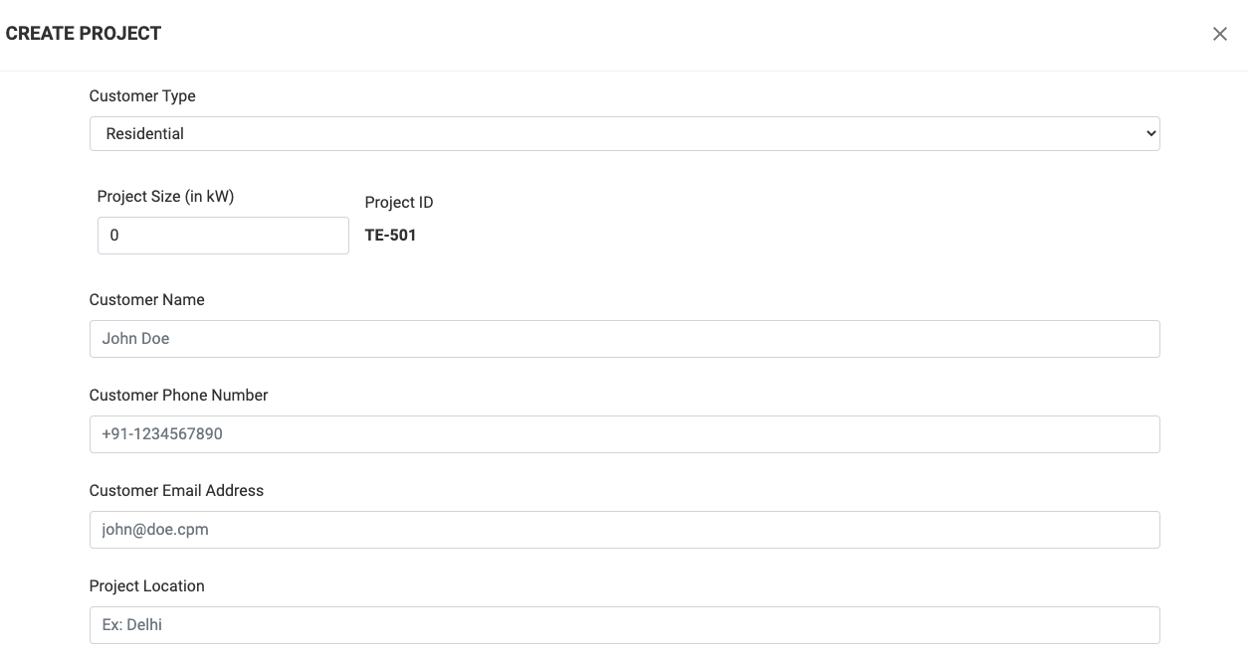Click the CREATE PROJECT heading
Viewport: 1248px width, 658px height.
(x=84, y=34)
